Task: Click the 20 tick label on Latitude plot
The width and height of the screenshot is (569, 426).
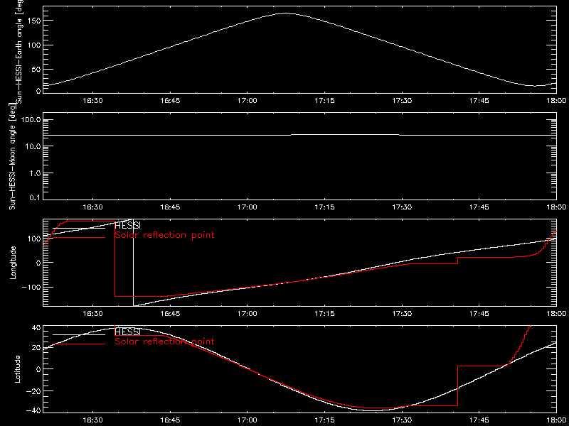Action: click(35, 348)
